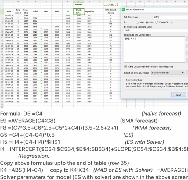Click date cell 01-Jan-05
This screenshot has height=180, width=188.
click(9, 16)
